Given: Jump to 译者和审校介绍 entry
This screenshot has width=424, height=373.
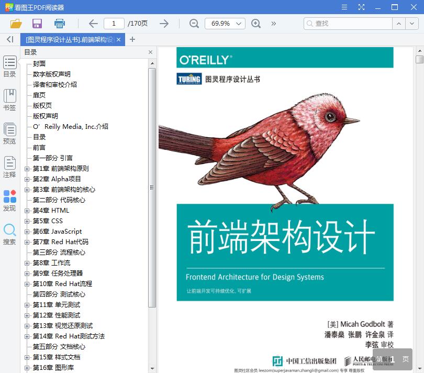Looking at the screenshot, I should coord(55,85).
